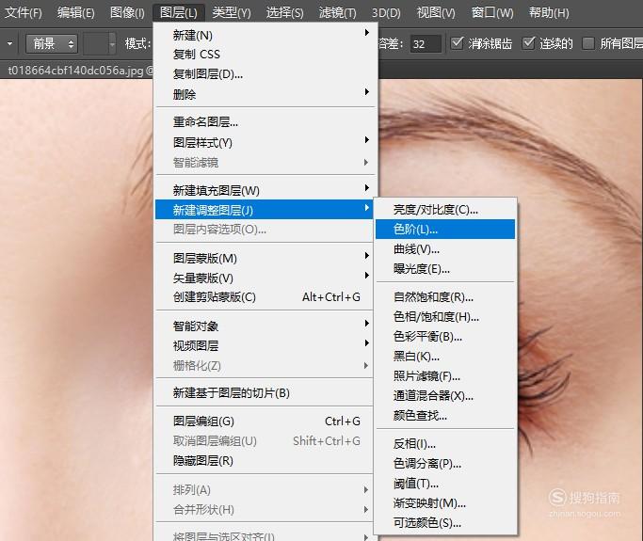Close the open 图层(L) menu
This screenshot has width=643, height=541.
pos(178,13)
